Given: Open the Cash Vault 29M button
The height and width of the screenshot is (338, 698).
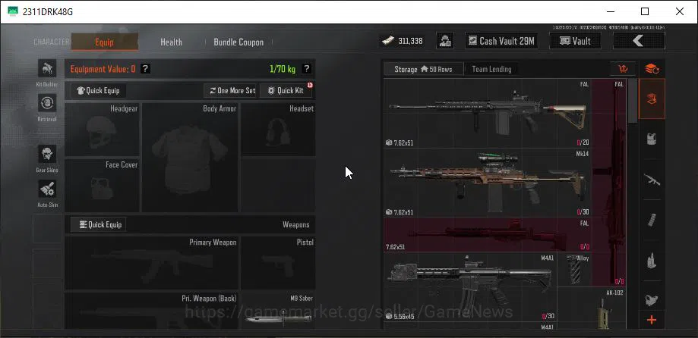Looking at the screenshot, I should [502, 41].
